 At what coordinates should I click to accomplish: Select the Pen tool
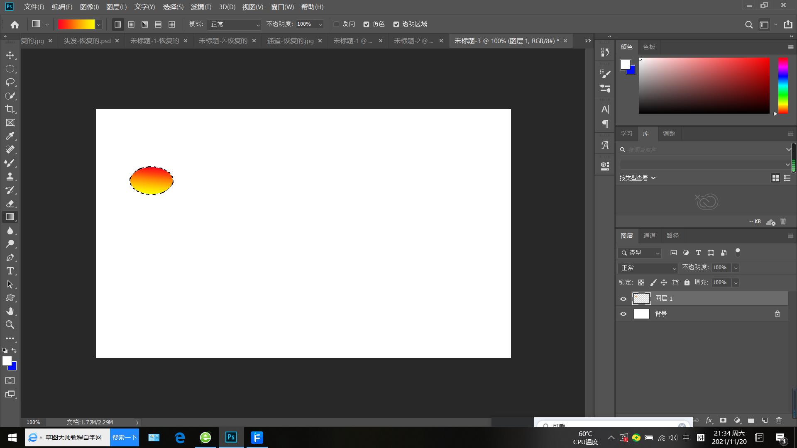pyautogui.click(x=10, y=258)
